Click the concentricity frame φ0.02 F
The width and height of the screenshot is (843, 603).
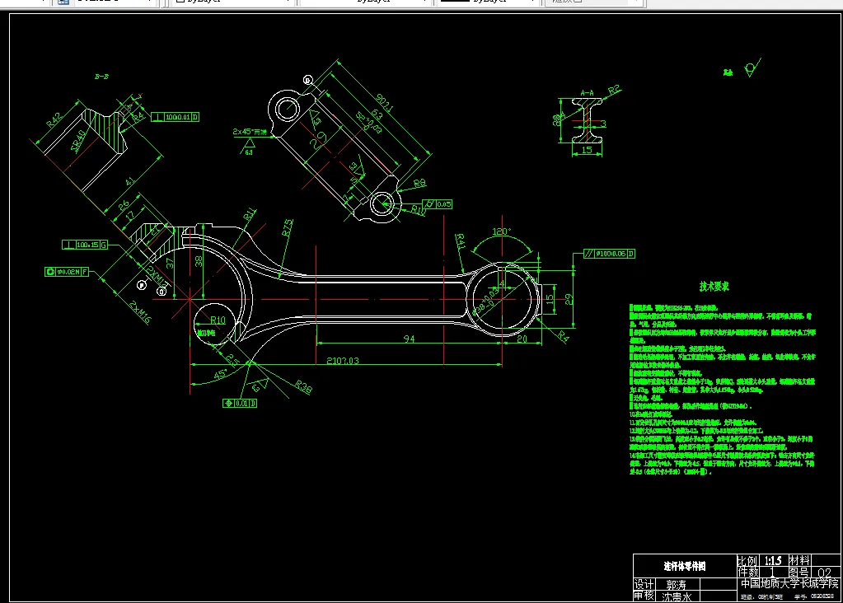tap(67, 271)
